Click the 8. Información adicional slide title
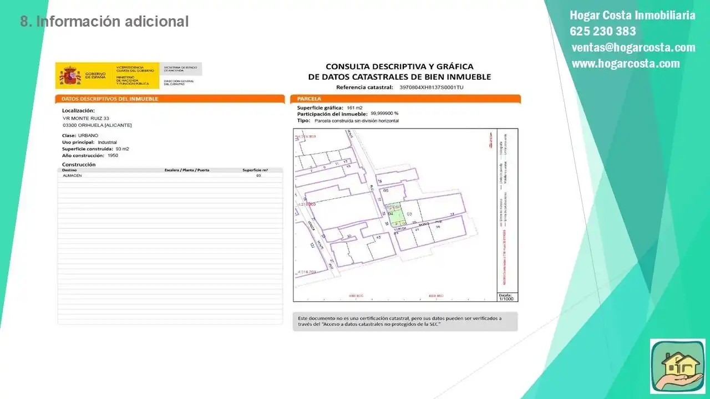The height and width of the screenshot is (399, 710). 105,22
